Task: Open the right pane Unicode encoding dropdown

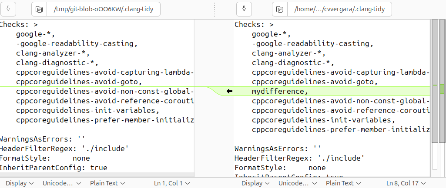Action: (x=296, y=183)
